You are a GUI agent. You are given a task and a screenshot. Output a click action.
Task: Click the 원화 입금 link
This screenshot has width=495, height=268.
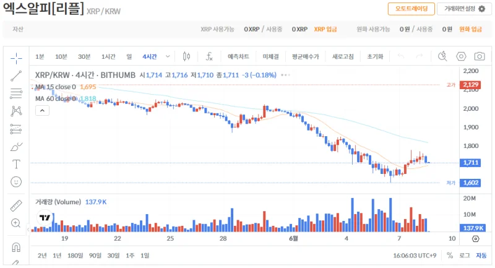pos(470,29)
